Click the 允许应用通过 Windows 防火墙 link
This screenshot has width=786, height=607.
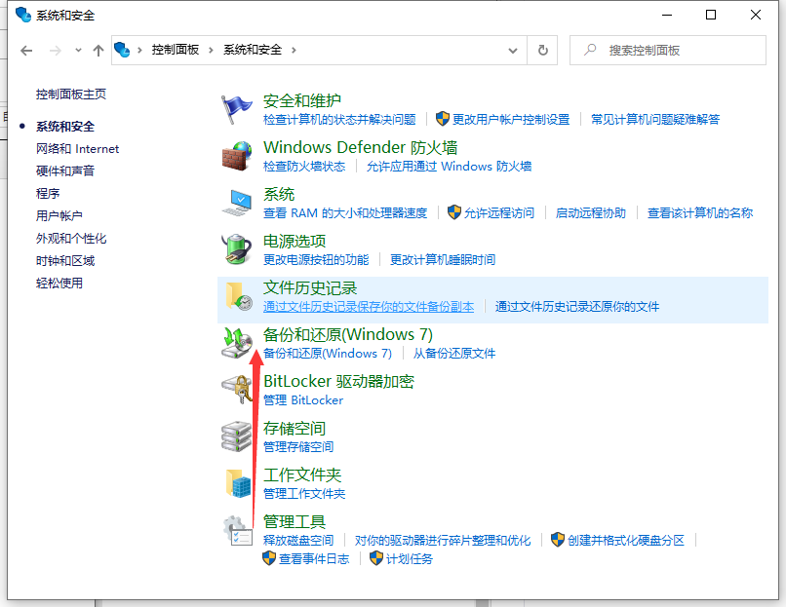[450, 166]
